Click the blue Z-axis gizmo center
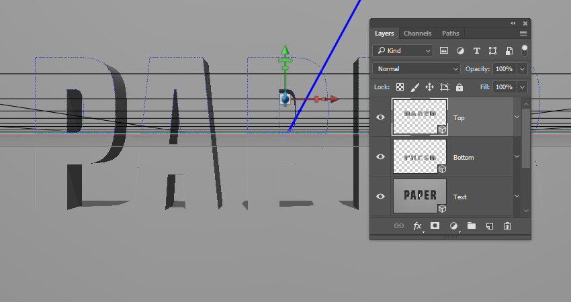This screenshot has height=302, width=571. (285, 99)
